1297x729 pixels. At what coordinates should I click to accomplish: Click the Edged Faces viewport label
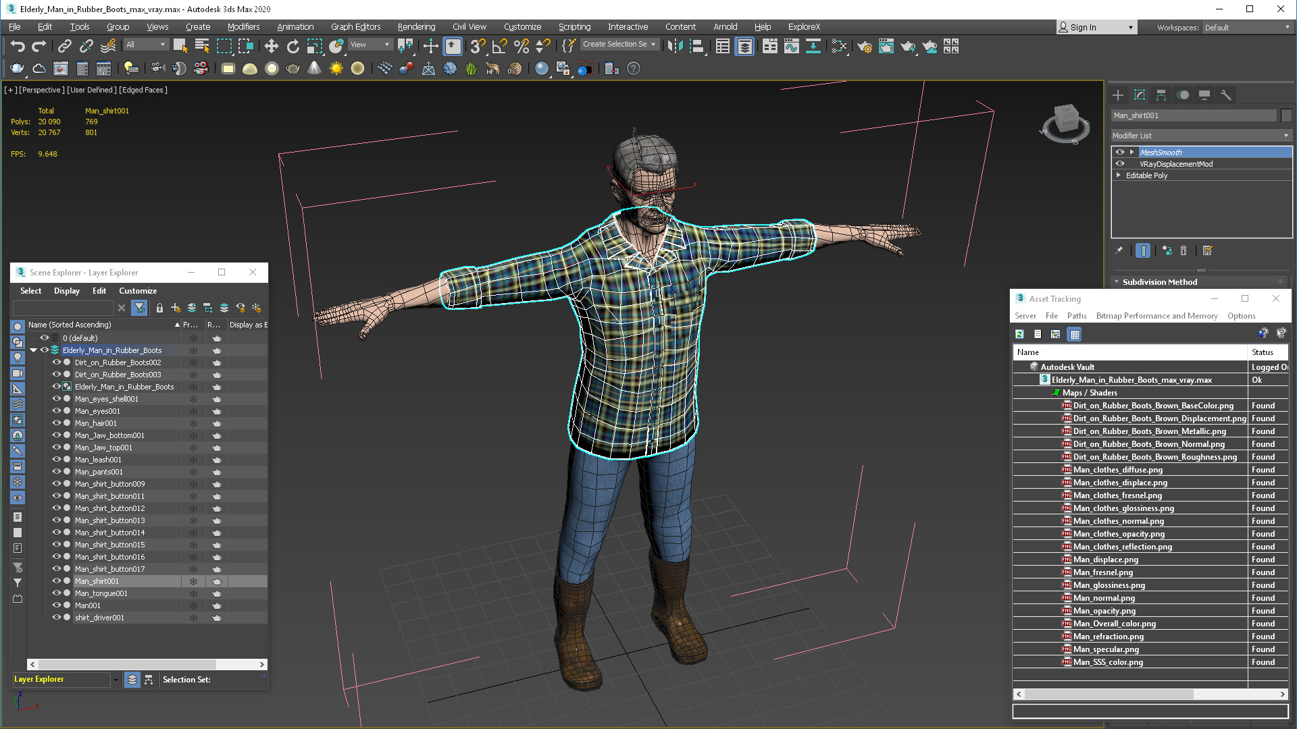coord(143,90)
